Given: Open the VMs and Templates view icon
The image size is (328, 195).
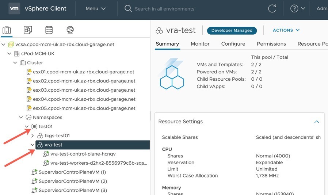Looking at the screenshot, I should point(28,30).
